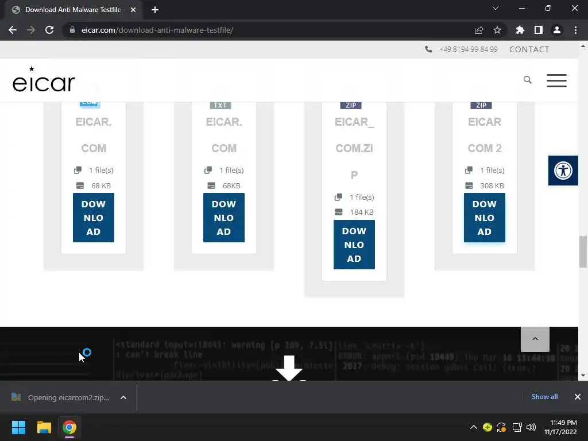Click the address bar URL
This screenshot has width=588, height=441.
157,30
